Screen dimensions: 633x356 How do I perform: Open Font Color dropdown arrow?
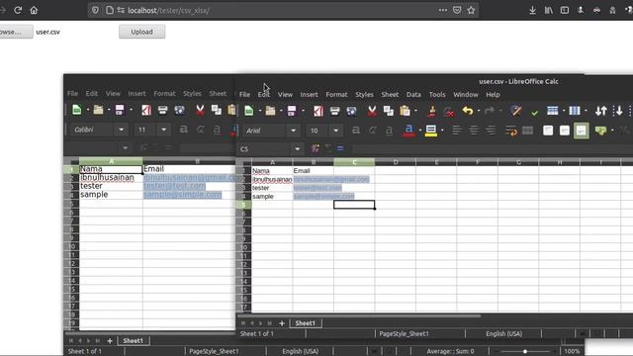[419, 131]
